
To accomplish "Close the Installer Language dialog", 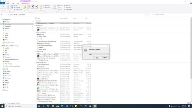I will [108, 46].
